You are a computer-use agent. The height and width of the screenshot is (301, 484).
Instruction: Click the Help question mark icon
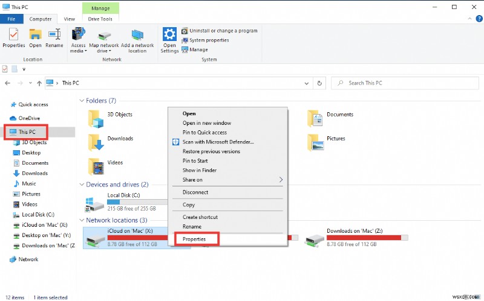pyautogui.click(x=479, y=19)
